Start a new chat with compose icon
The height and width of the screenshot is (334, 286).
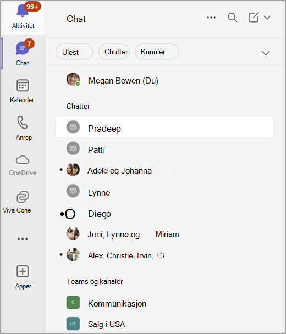coord(254,17)
